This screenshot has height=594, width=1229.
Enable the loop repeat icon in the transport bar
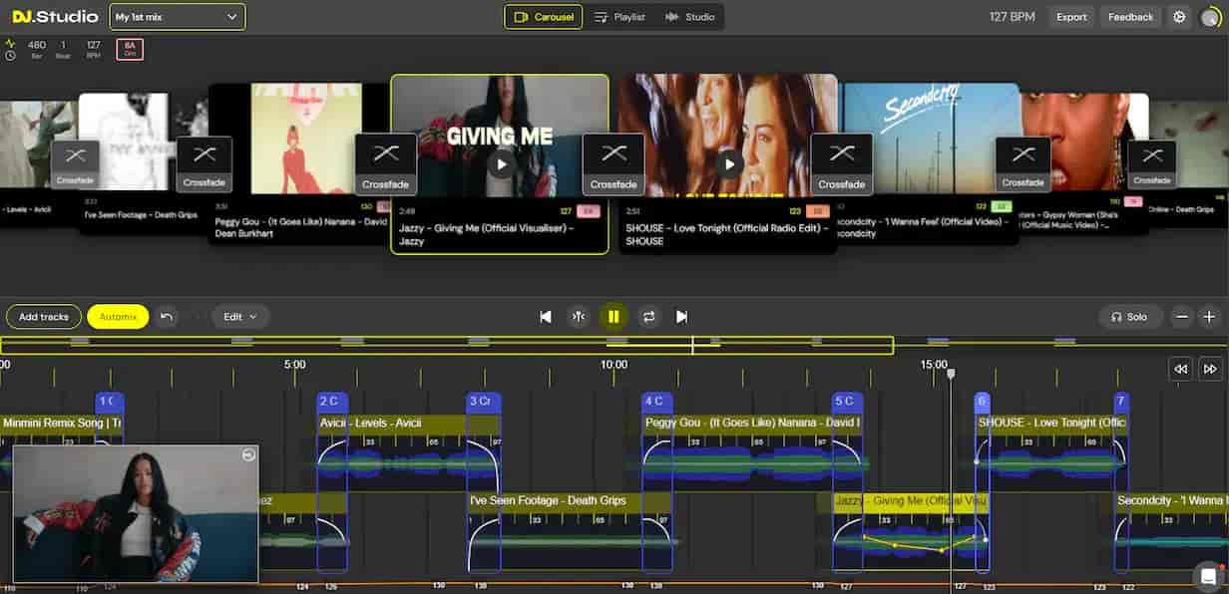coord(649,316)
